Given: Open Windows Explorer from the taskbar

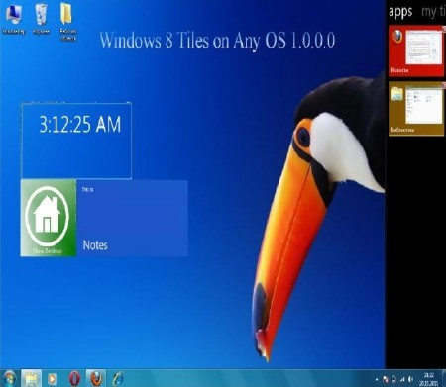Looking at the screenshot, I should (x=31, y=378).
